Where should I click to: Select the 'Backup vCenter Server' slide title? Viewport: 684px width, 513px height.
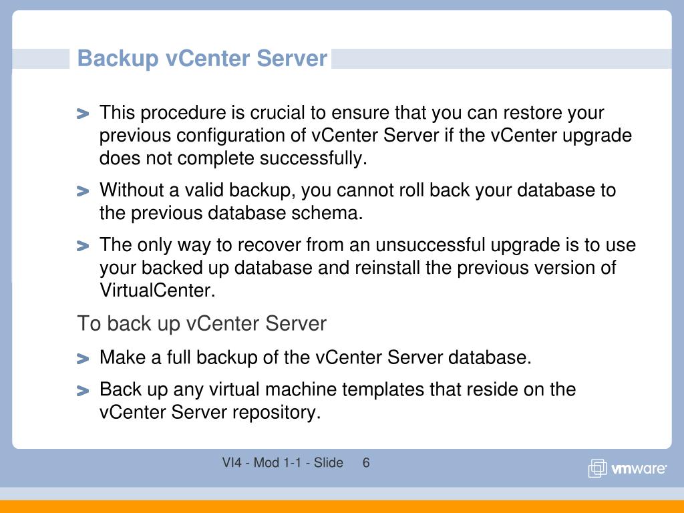coord(202,59)
